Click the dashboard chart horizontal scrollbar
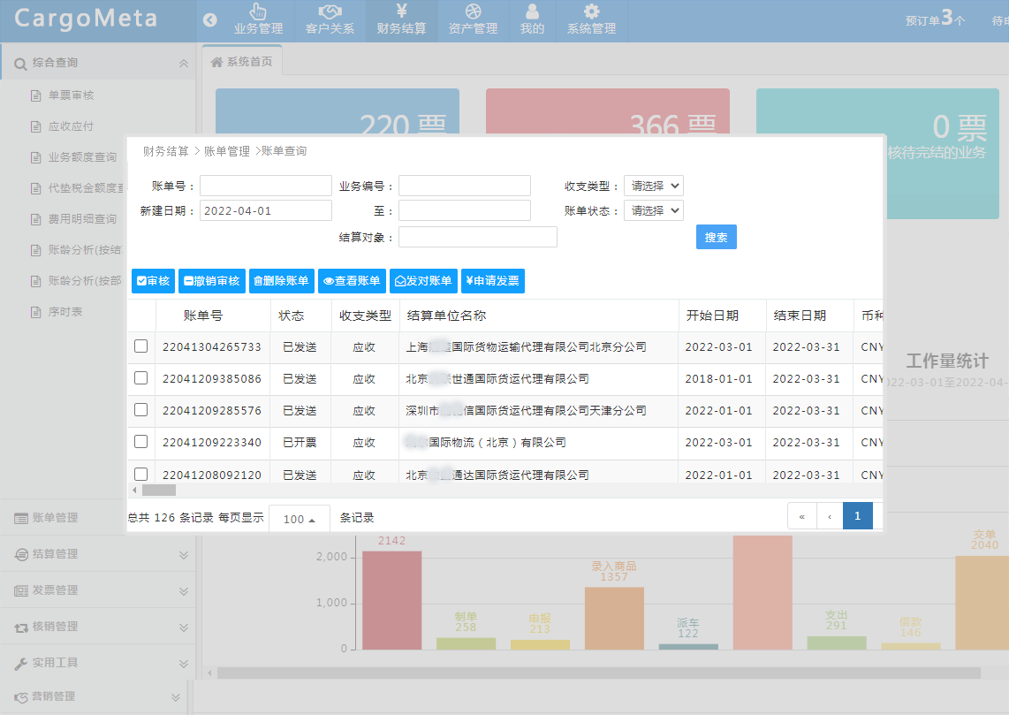The image size is (1009, 715). click(598, 673)
